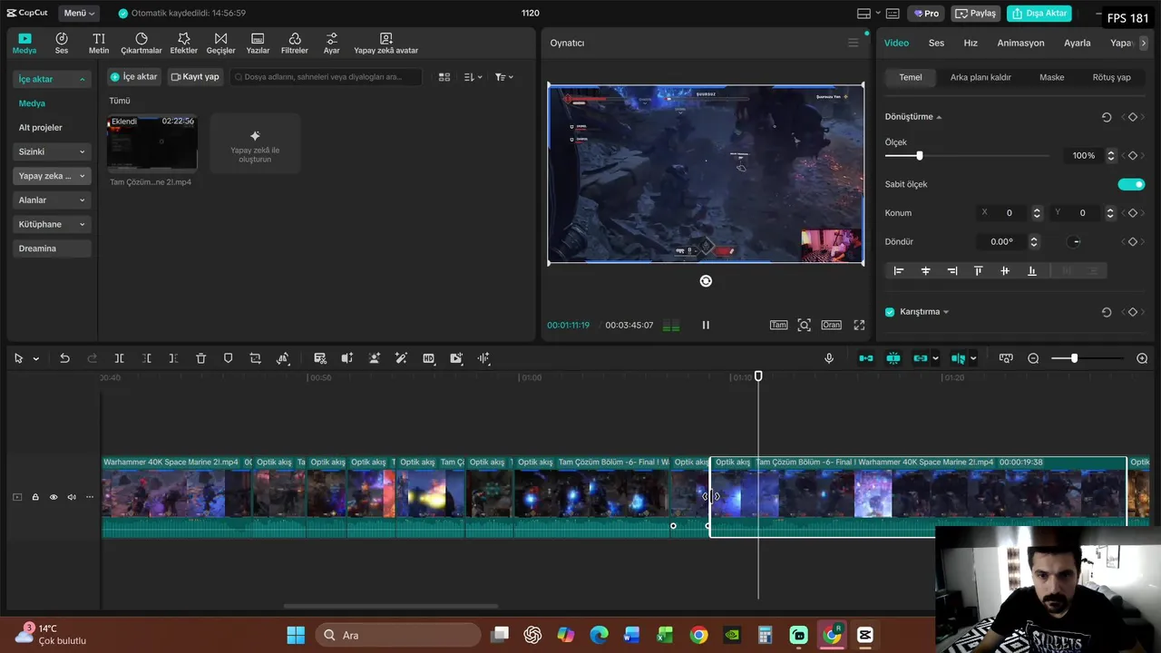
Task: Open the Metin text tool panel
Action: coord(99,43)
